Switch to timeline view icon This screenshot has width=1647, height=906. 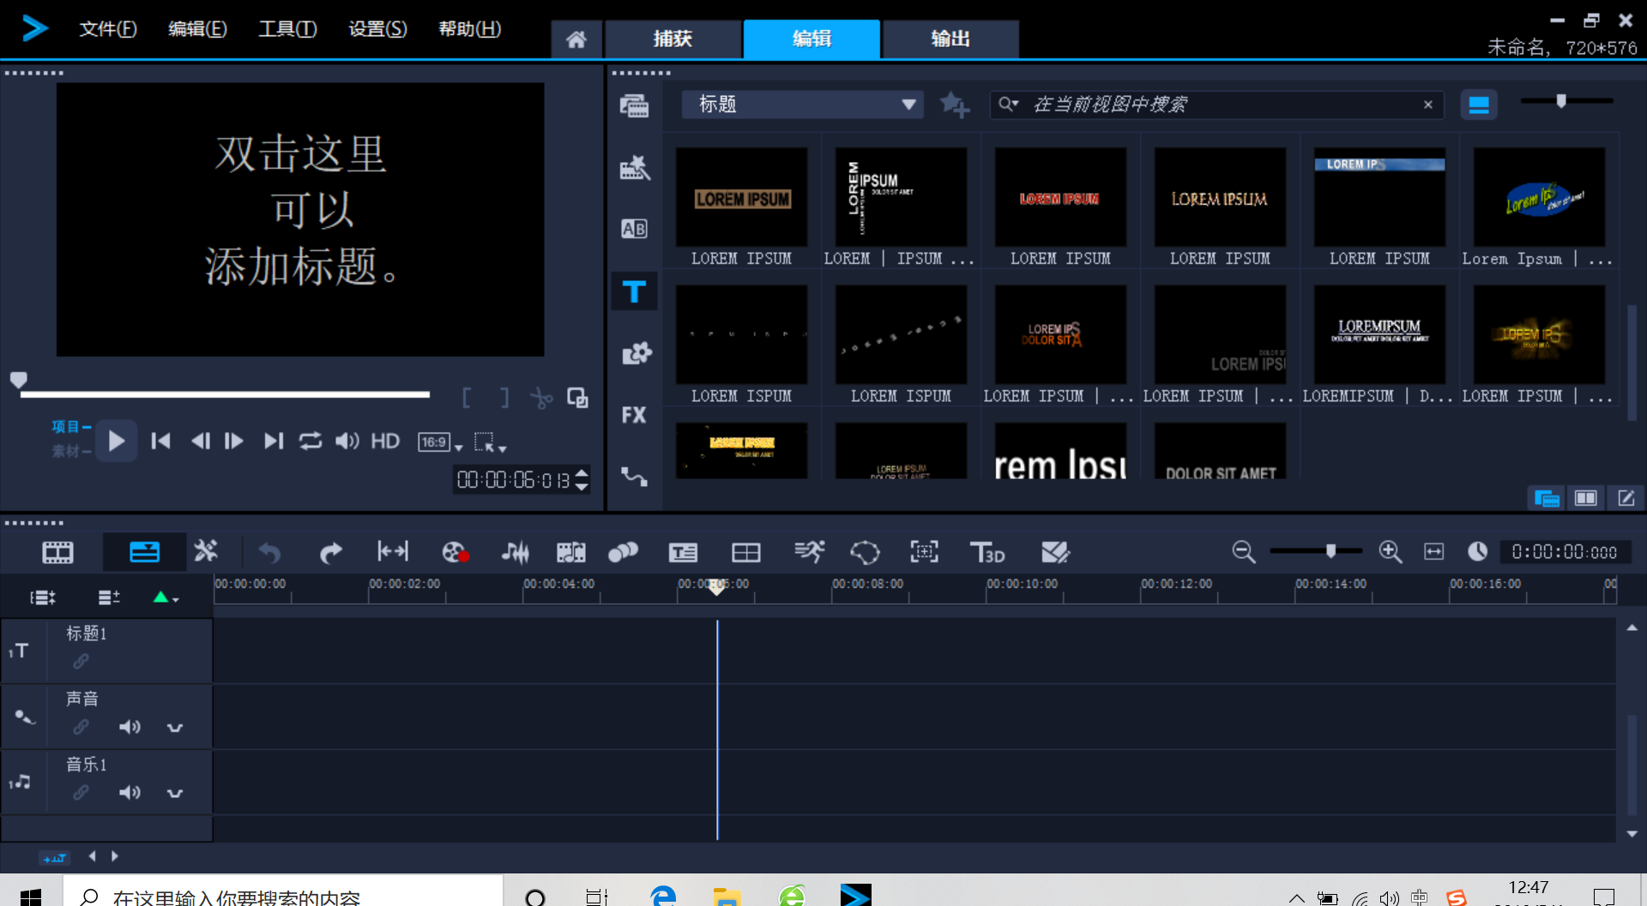point(144,553)
